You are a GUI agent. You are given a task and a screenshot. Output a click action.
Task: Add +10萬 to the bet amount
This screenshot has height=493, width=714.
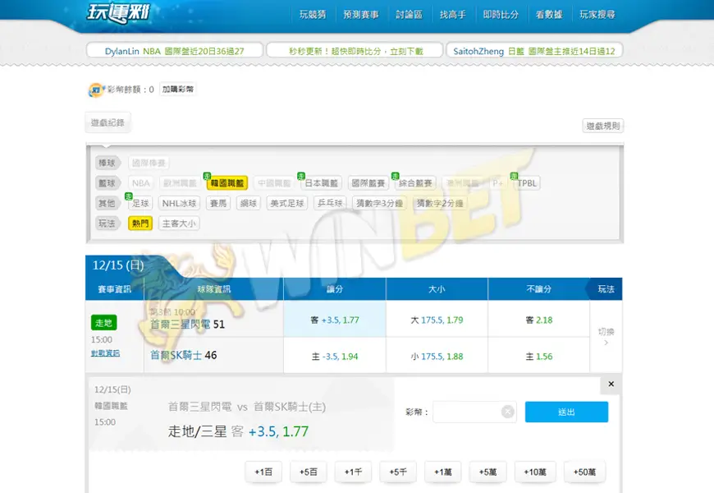click(535, 472)
